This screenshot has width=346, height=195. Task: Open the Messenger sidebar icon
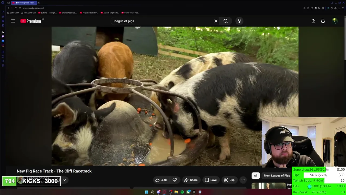[x=3, y=41]
